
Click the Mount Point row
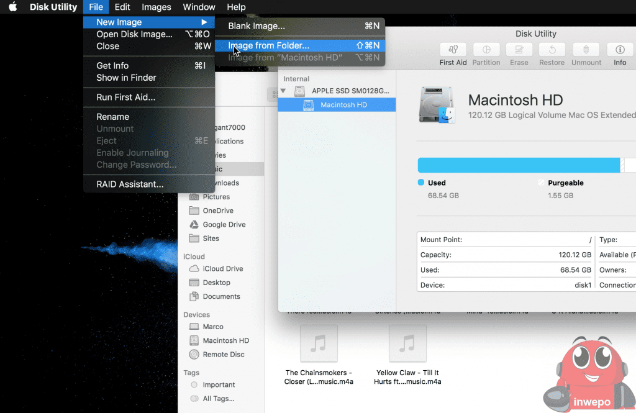(x=506, y=240)
